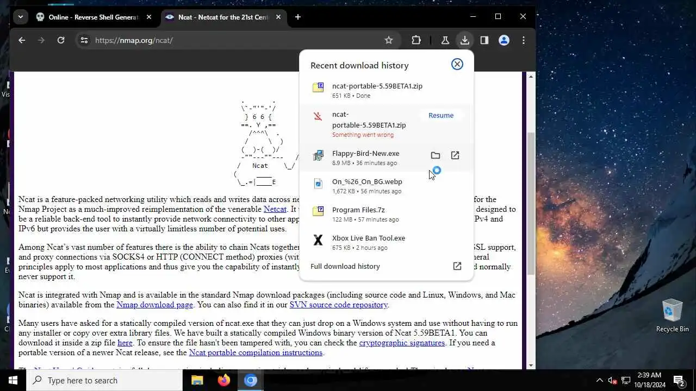The image size is (696, 391).
Task: Click the taskbar search box
Action: [x=104, y=380]
